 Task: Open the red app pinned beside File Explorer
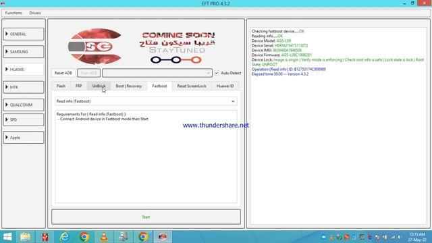click(45, 237)
